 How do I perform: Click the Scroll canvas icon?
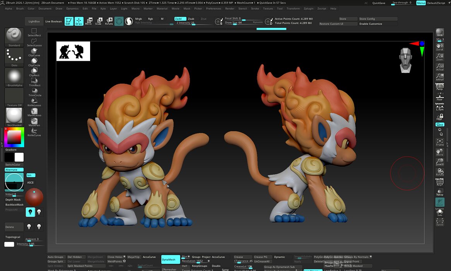tap(440, 47)
